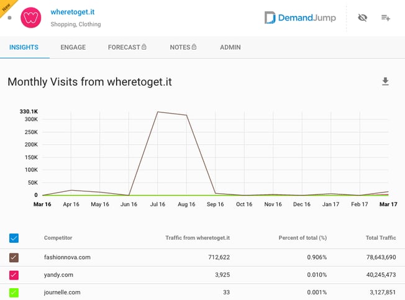Uncheck the yandy.com pink checkbox
The height and width of the screenshot is (300, 405).
point(14,275)
